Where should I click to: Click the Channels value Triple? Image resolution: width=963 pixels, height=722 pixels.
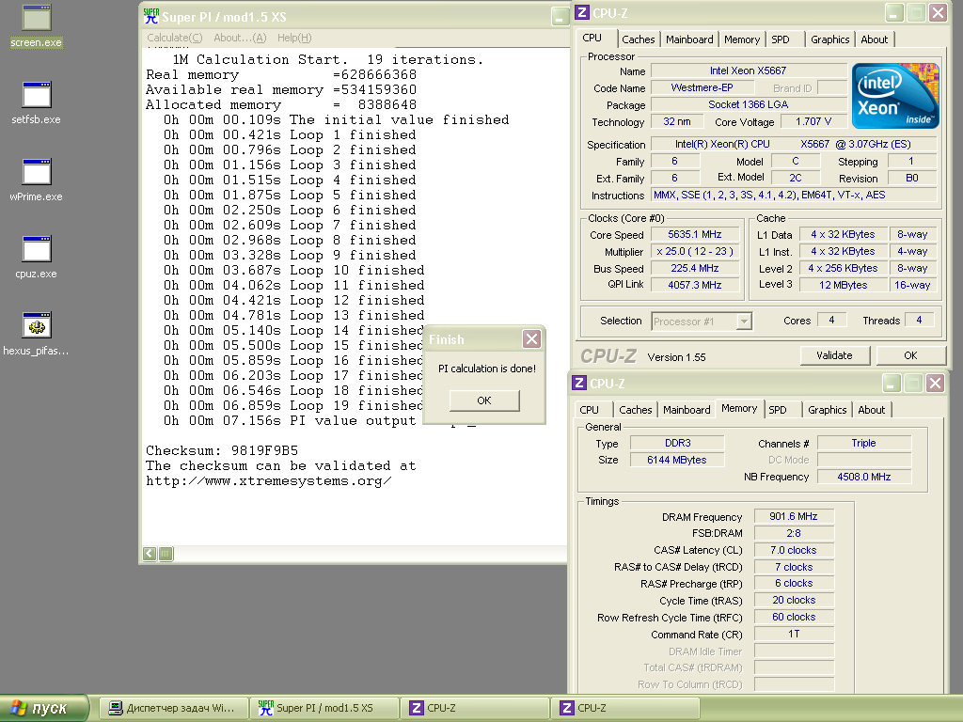point(864,443)
